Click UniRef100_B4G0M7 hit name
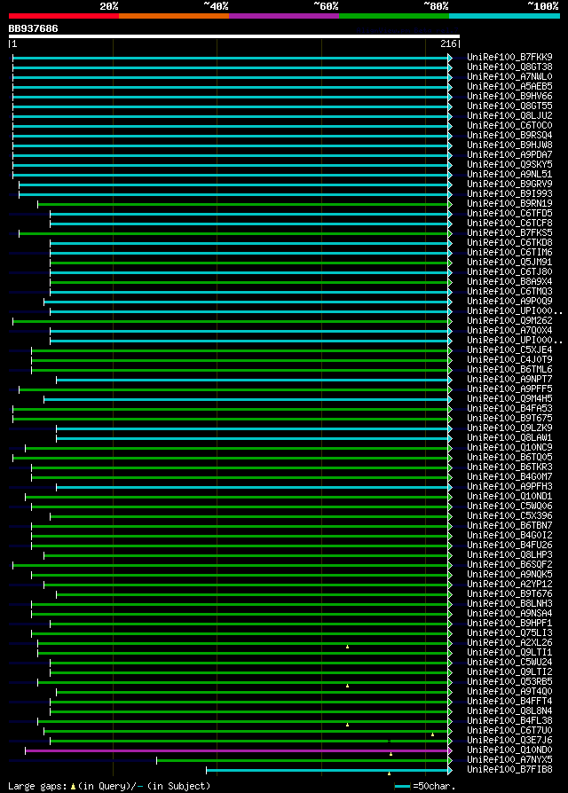 [x=509, y=476]
